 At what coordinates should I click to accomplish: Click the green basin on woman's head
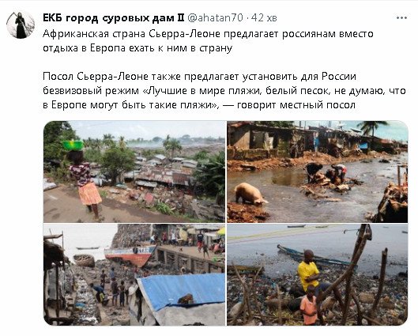(x=73, y=145)
